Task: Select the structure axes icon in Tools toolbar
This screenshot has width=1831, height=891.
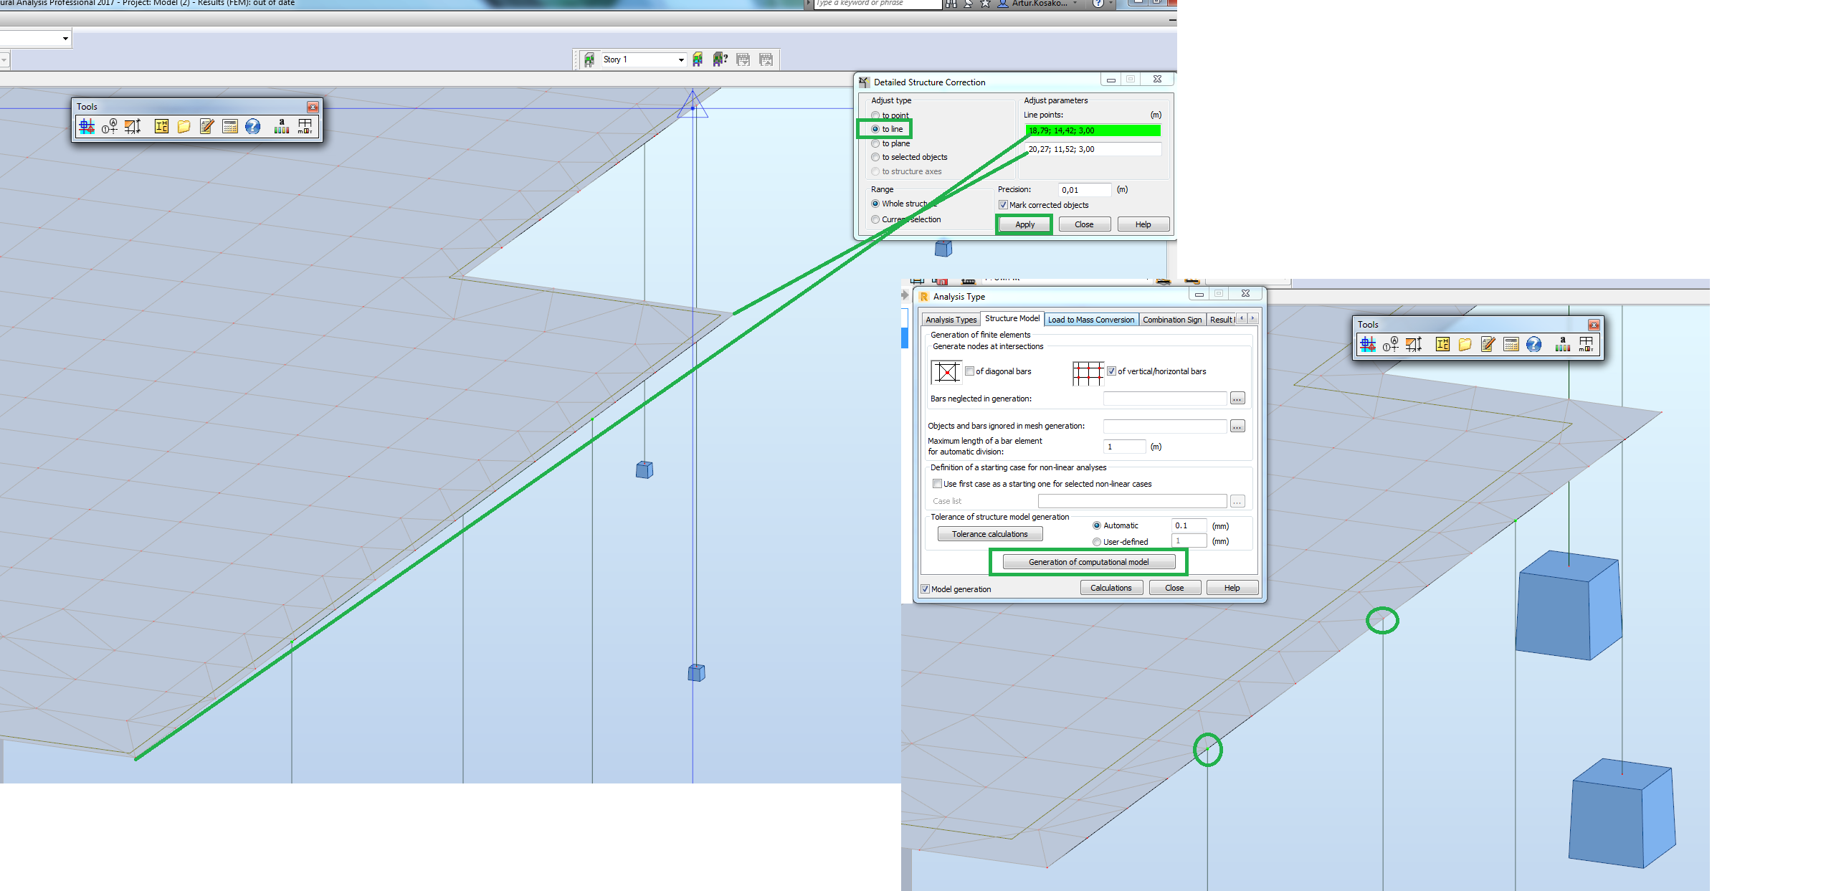Action: pos(87,127)
